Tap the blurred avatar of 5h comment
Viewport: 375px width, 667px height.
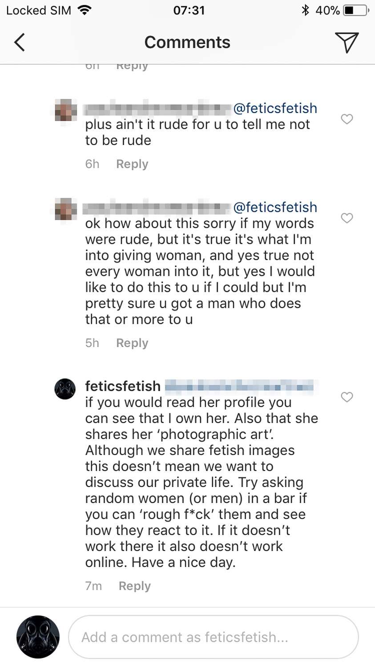pos(65,209)
